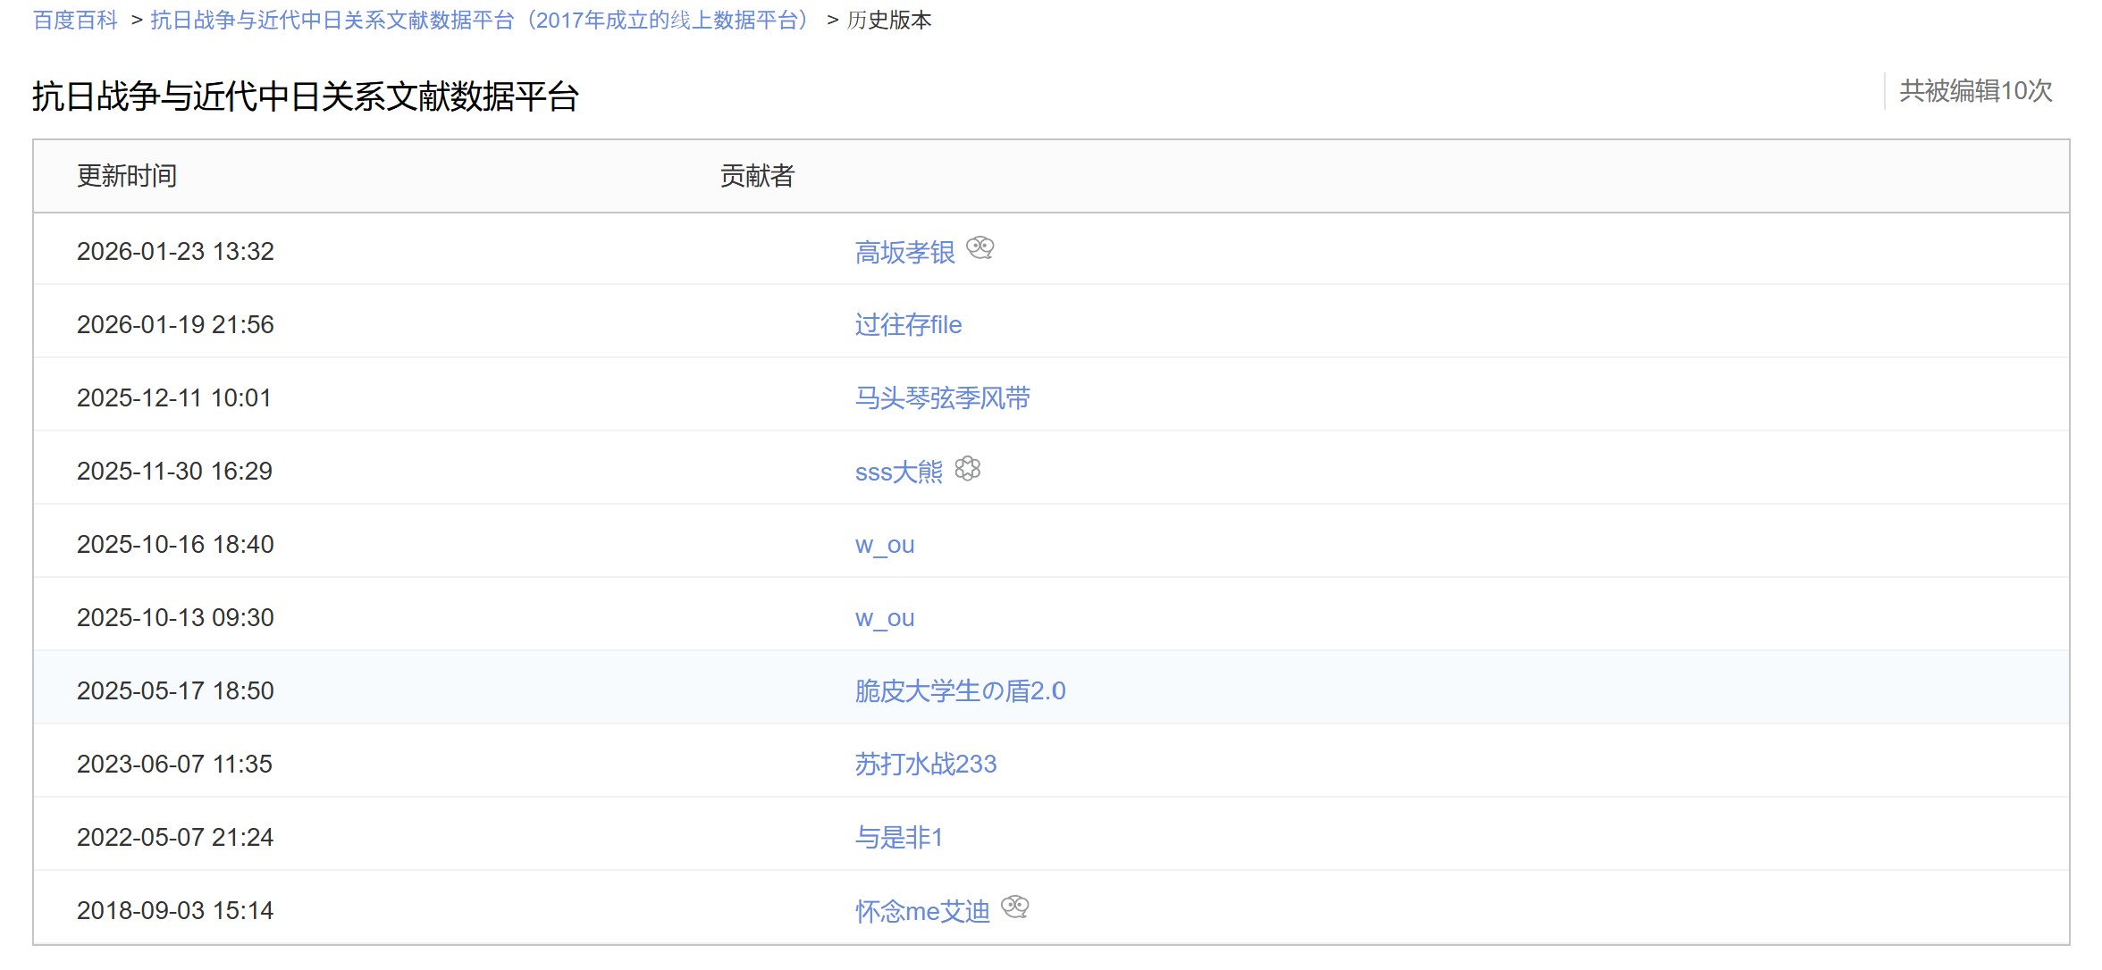Screen dimensions: 2102x970
Task: Click flower badge icon beside sss大熊
Action: 967,468
